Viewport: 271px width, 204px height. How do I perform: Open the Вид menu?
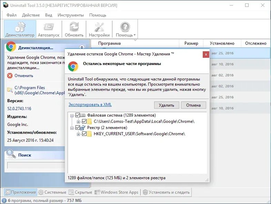pos(49,15)
